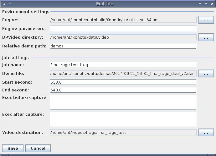
Task: Maximize the Edit job window
Action: coord(206,4)
